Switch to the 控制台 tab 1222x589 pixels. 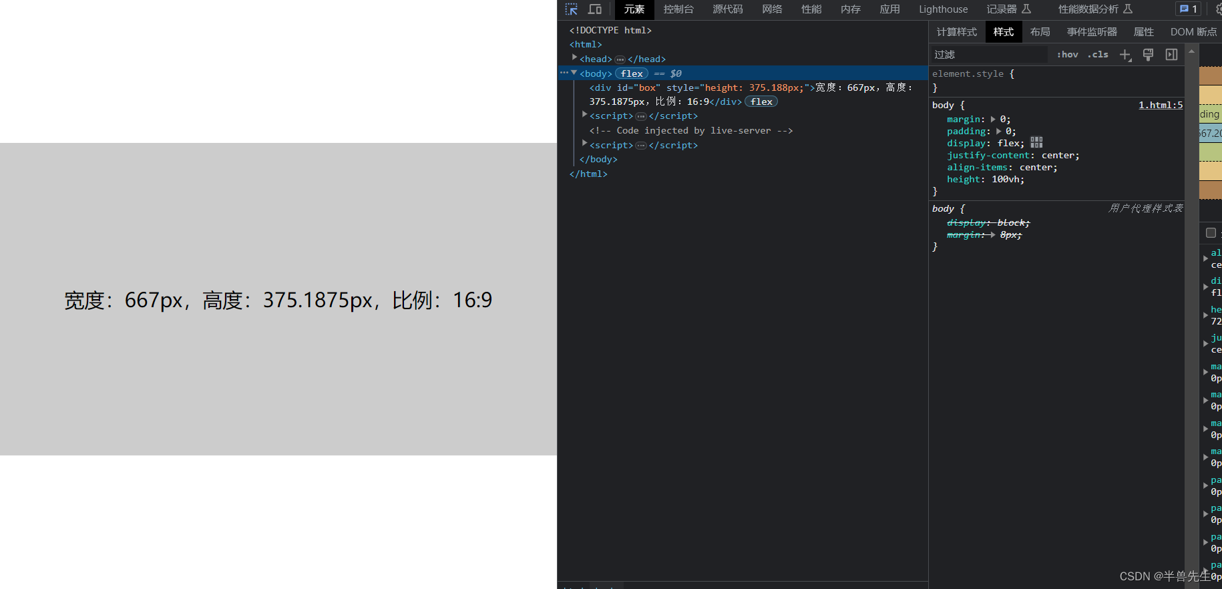coord(678,9)
